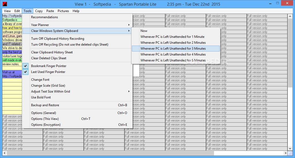Expand Clear Windows System Clipboard submenu

click(x=77, y=31)
